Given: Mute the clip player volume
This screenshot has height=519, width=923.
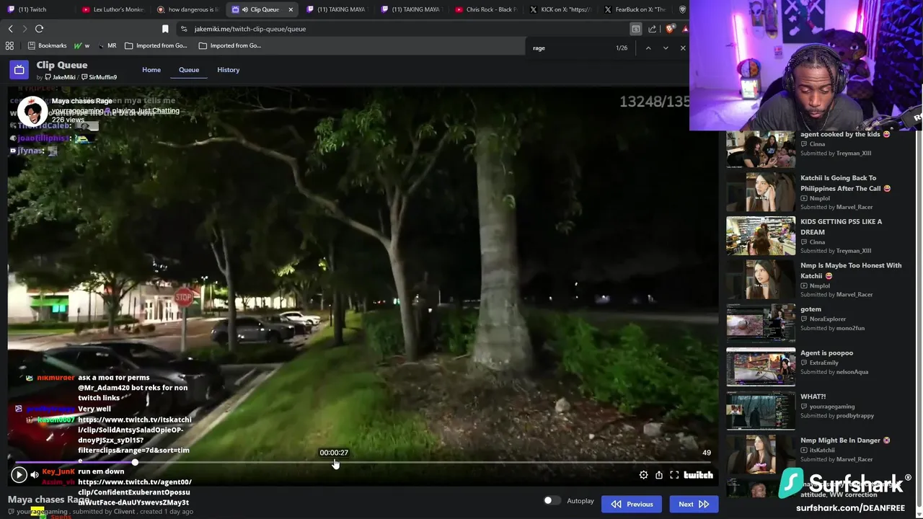Looking at the screenshot, I should pos(35,475).
